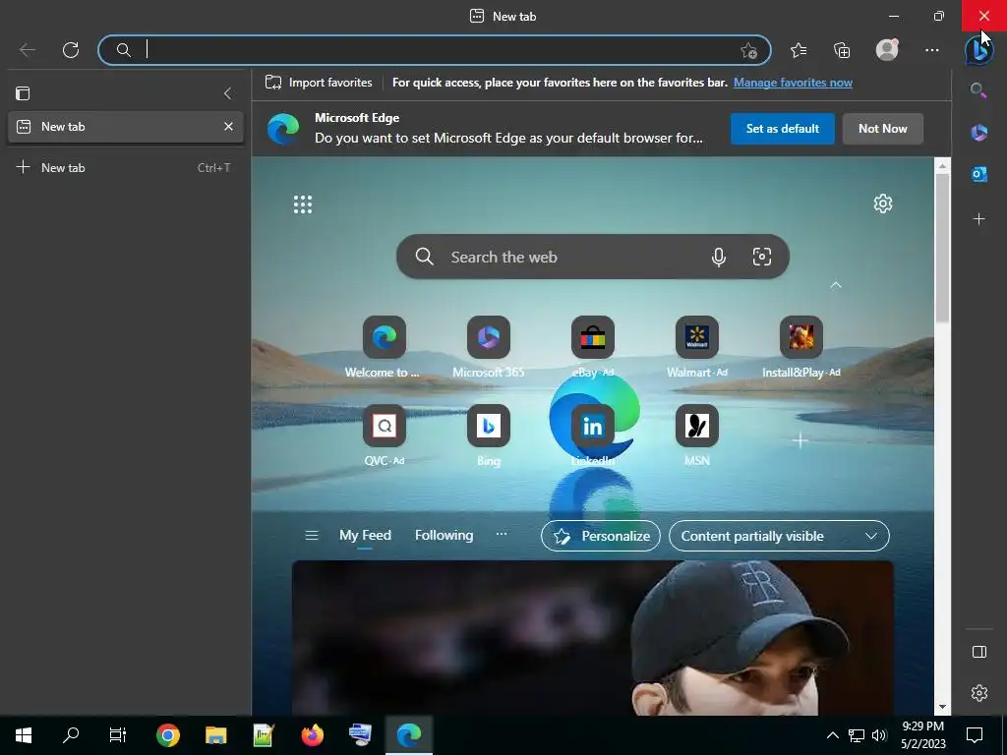Click the page scrollbar up arrow
The image size is (1007, 755).
point(942,165)
